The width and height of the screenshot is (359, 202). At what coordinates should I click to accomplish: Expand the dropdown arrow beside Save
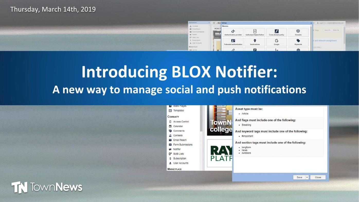click(307, 177)
